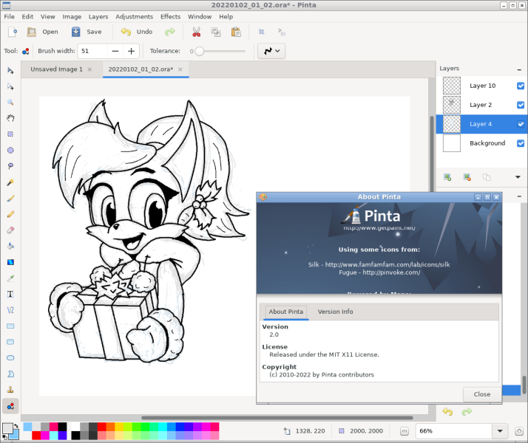528x443 pixels.
Task: Paste from clipboard using the toolbar icon
Action: 236,32
